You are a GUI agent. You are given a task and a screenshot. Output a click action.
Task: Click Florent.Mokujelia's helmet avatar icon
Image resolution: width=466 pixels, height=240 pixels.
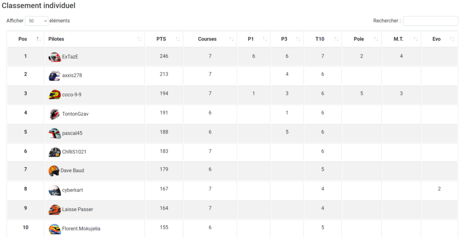click(x=55, y=229)
